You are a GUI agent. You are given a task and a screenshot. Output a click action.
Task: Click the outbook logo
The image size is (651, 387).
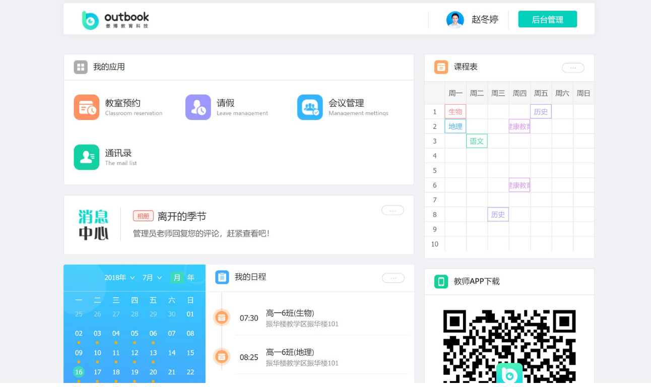point(115,20)
